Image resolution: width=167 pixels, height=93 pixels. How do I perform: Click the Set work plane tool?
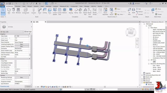pos(153,11)
